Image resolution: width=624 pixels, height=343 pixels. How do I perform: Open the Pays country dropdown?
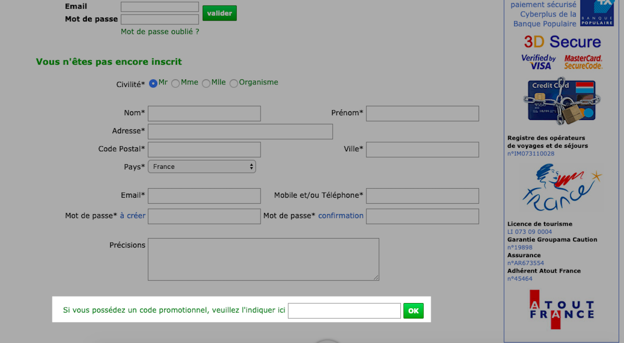coord(202,167)
